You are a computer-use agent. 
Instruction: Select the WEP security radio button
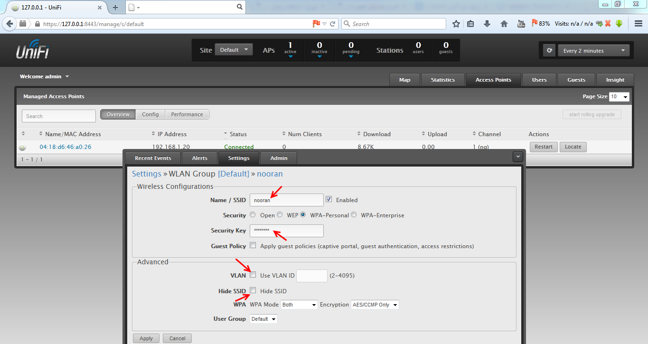point(280,215)
